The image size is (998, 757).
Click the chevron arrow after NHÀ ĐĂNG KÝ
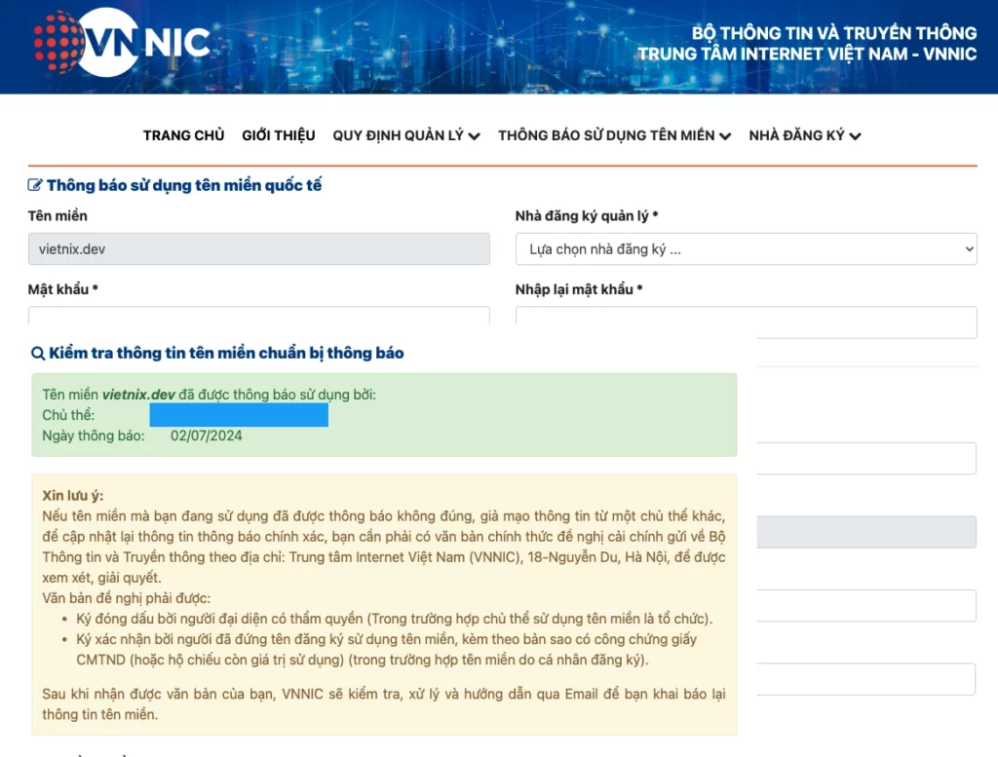click(855, 136)
